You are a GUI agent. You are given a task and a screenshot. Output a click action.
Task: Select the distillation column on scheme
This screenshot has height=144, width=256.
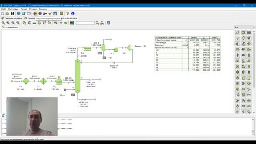pyautogui.click(x=78, y=76)
